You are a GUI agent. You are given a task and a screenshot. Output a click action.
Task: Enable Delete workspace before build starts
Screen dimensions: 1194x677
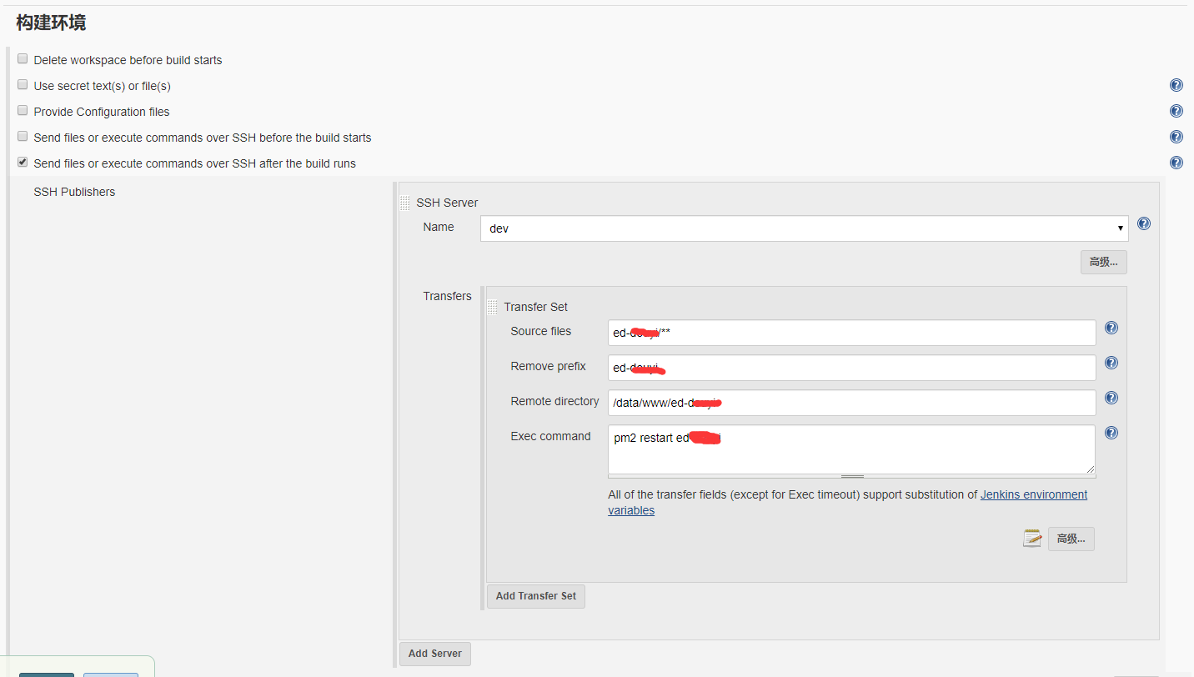coord(22,58)
